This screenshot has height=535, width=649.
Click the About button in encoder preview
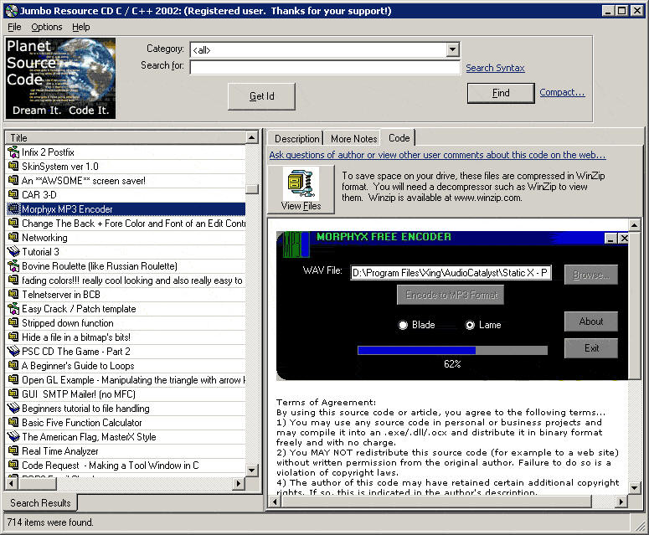[591, 321]
